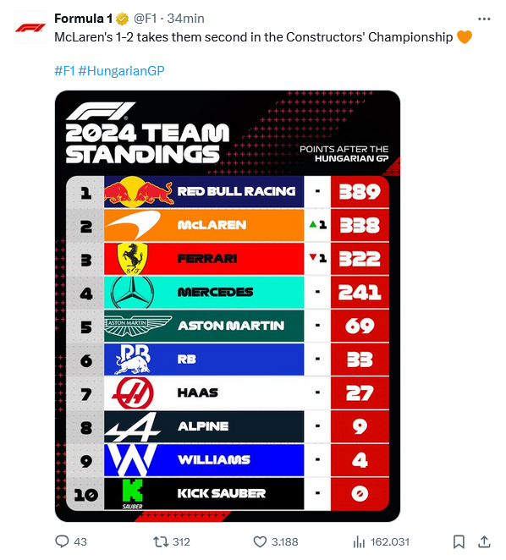This screenshot has height=560, width=506.
Task: Click the Formula 1 profile avatar logo
Action: tap(30, 27)
